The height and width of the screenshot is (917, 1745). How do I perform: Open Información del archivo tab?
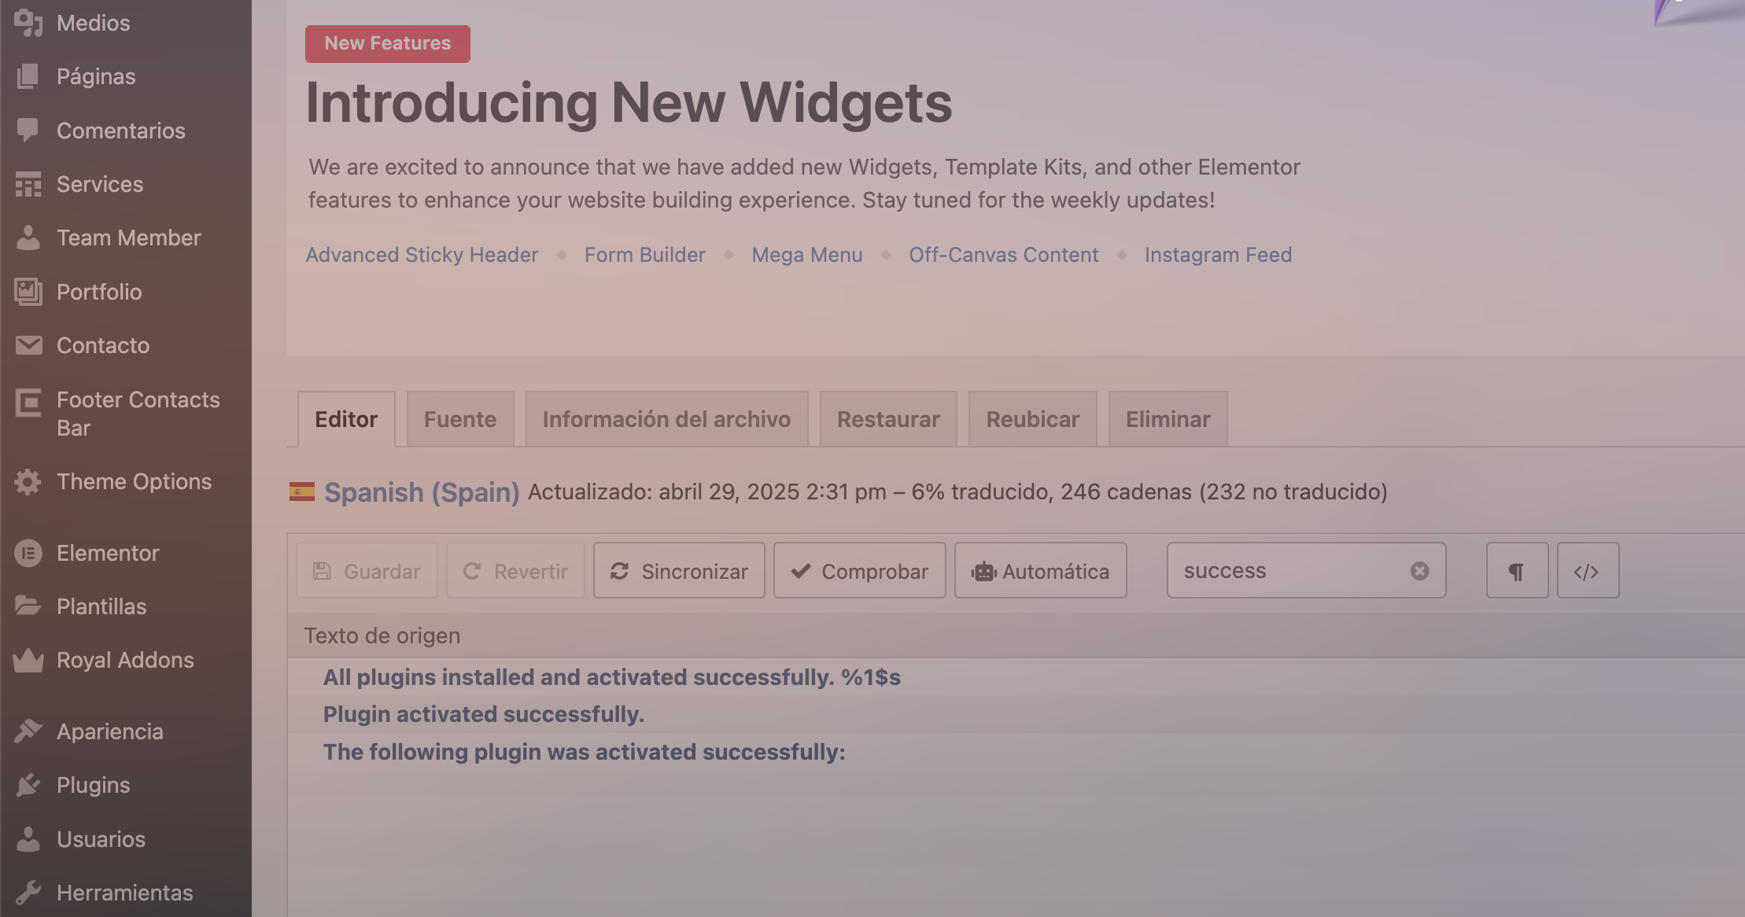click(x=666, y=419)
